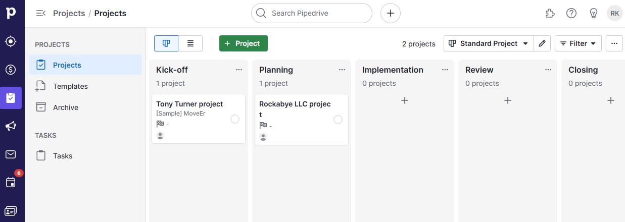Open the help question mark icon
This screenshot has height=222, width=625.
click(571, 14)
